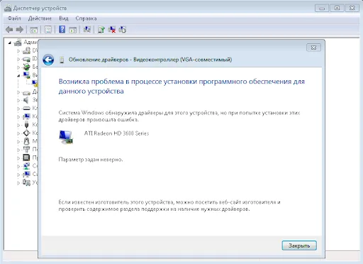Click the 'Параметр задан неверно.' error text
The image size is (363, 264).
click(x=91, y=160)
